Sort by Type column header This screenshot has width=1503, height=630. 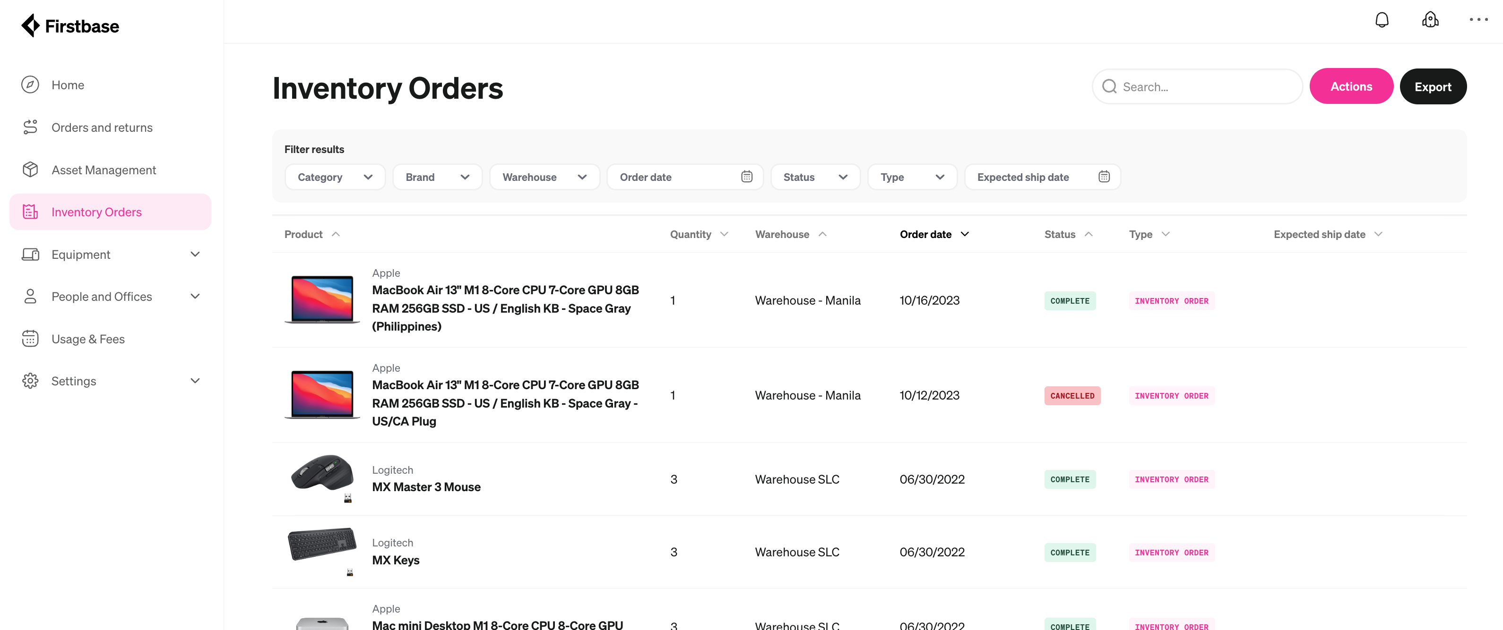click(x=1149, y=234)
